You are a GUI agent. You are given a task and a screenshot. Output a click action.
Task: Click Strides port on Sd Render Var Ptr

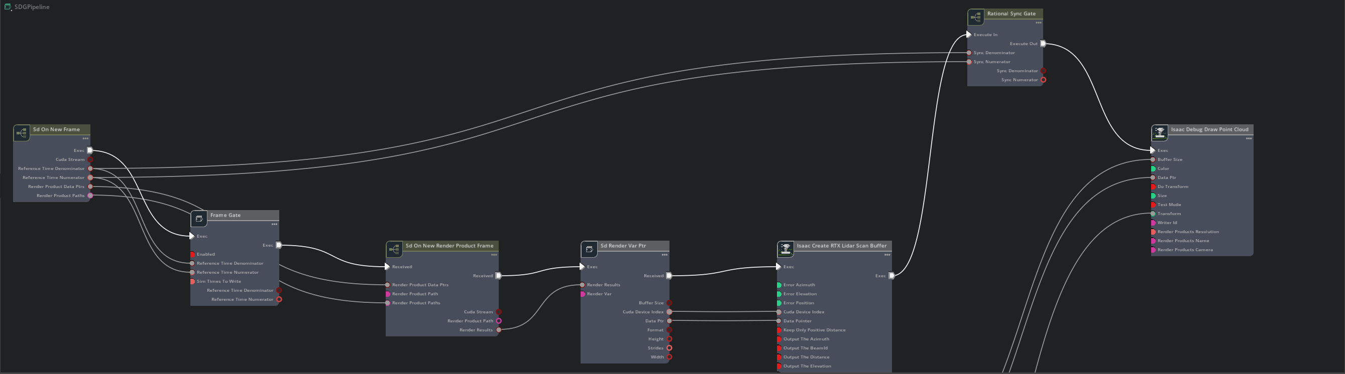[x=669, y=348]
